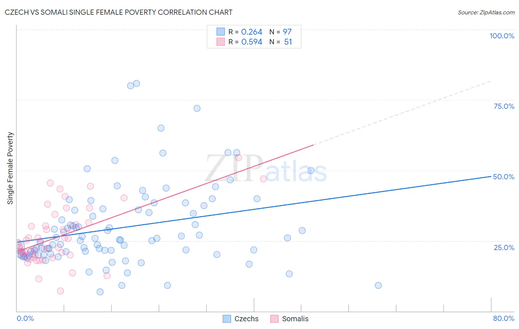The image size is (519, 329).
Task: Click the blue Czechs legend swatch at bottom
Action: [x=227, y=319]
